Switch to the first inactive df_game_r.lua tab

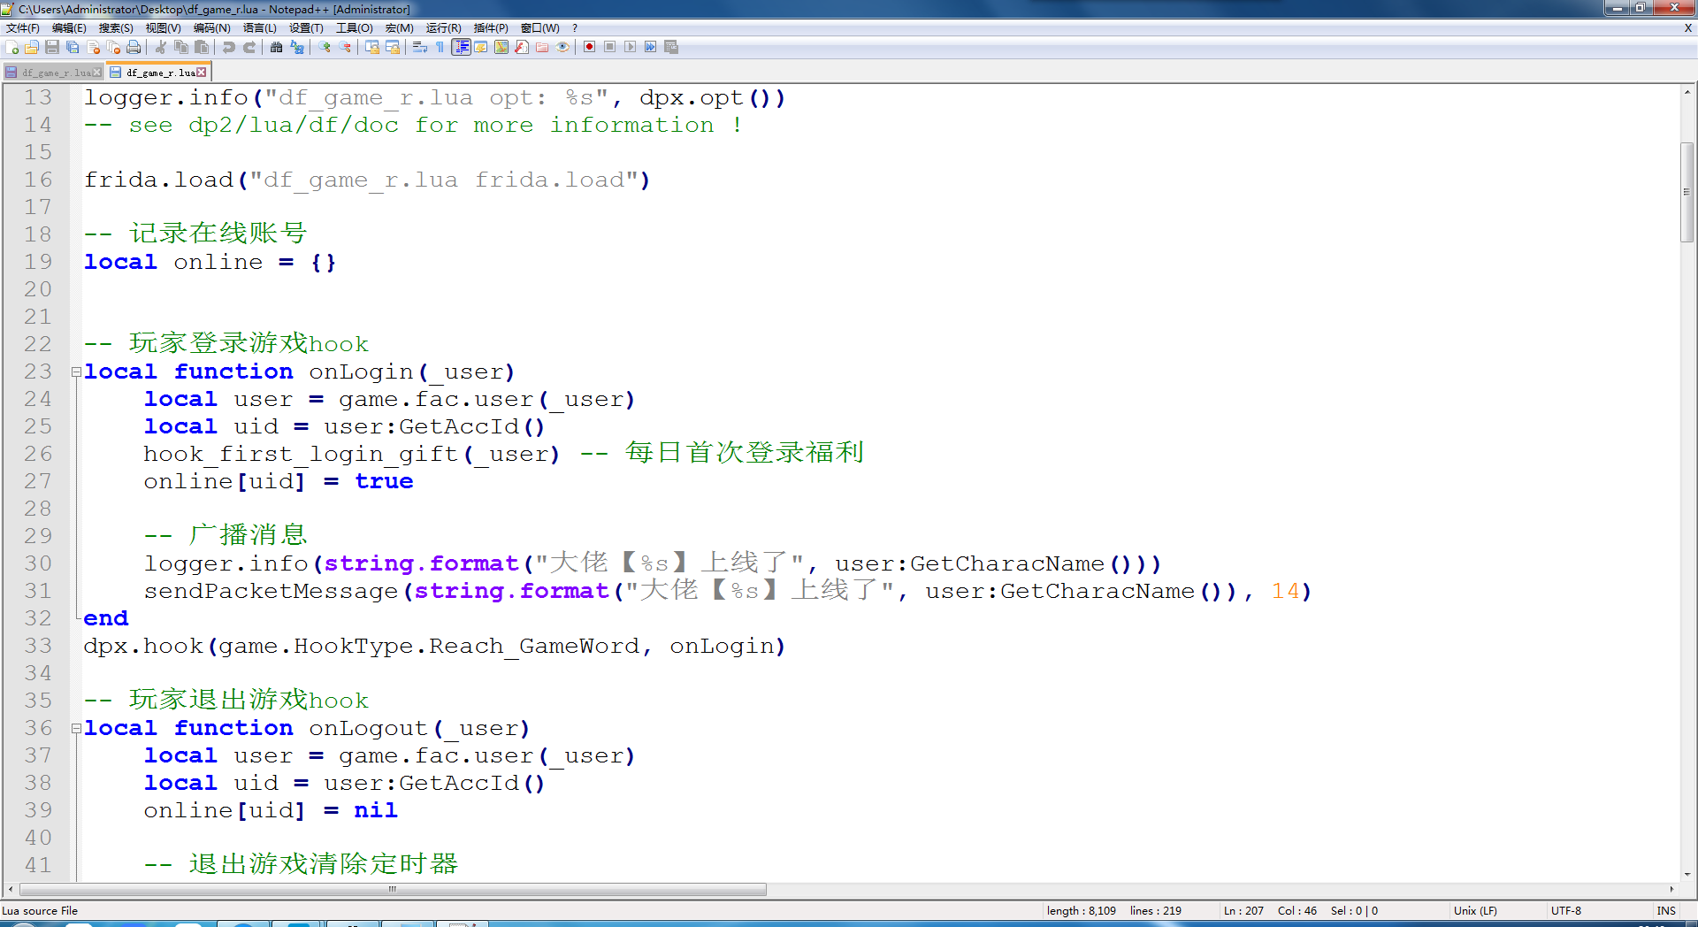pos(53,73)
